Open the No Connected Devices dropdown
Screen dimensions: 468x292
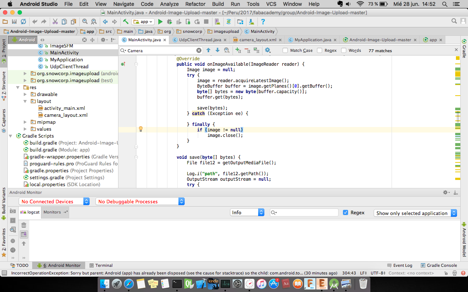coord(54,201)
